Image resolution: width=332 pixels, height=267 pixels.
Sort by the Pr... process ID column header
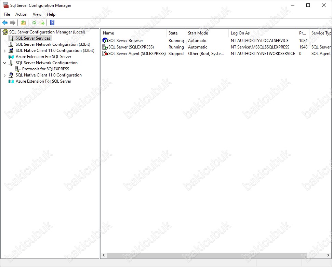tap(303, 33)
